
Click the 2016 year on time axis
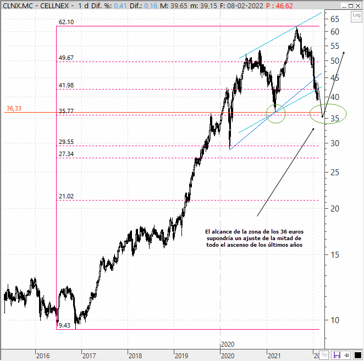(x=43, y=356)
